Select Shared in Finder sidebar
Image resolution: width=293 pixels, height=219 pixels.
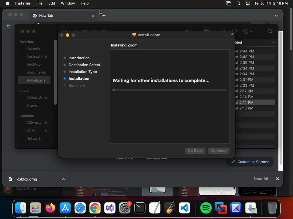click(x=32, y=106)
